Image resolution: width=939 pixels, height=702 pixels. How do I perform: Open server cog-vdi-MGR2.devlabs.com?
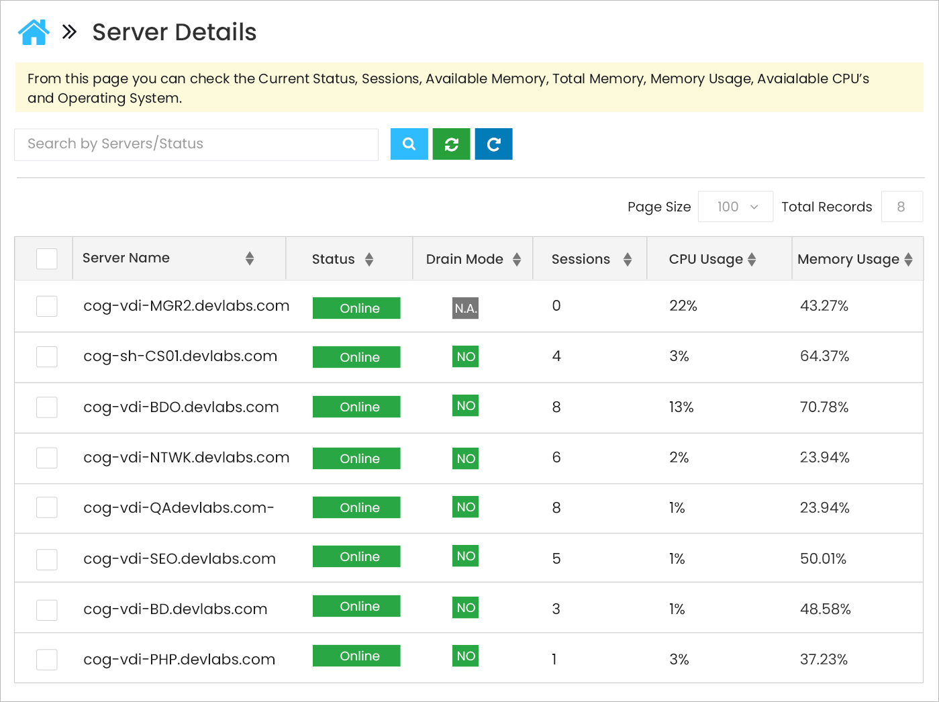[187, 306]
